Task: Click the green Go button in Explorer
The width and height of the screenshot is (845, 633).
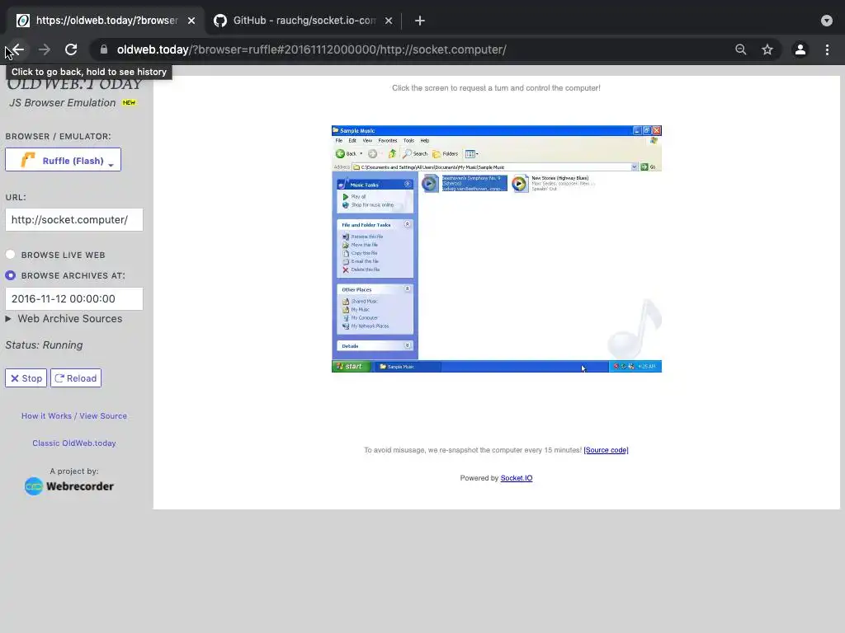Action: [649, 166]
